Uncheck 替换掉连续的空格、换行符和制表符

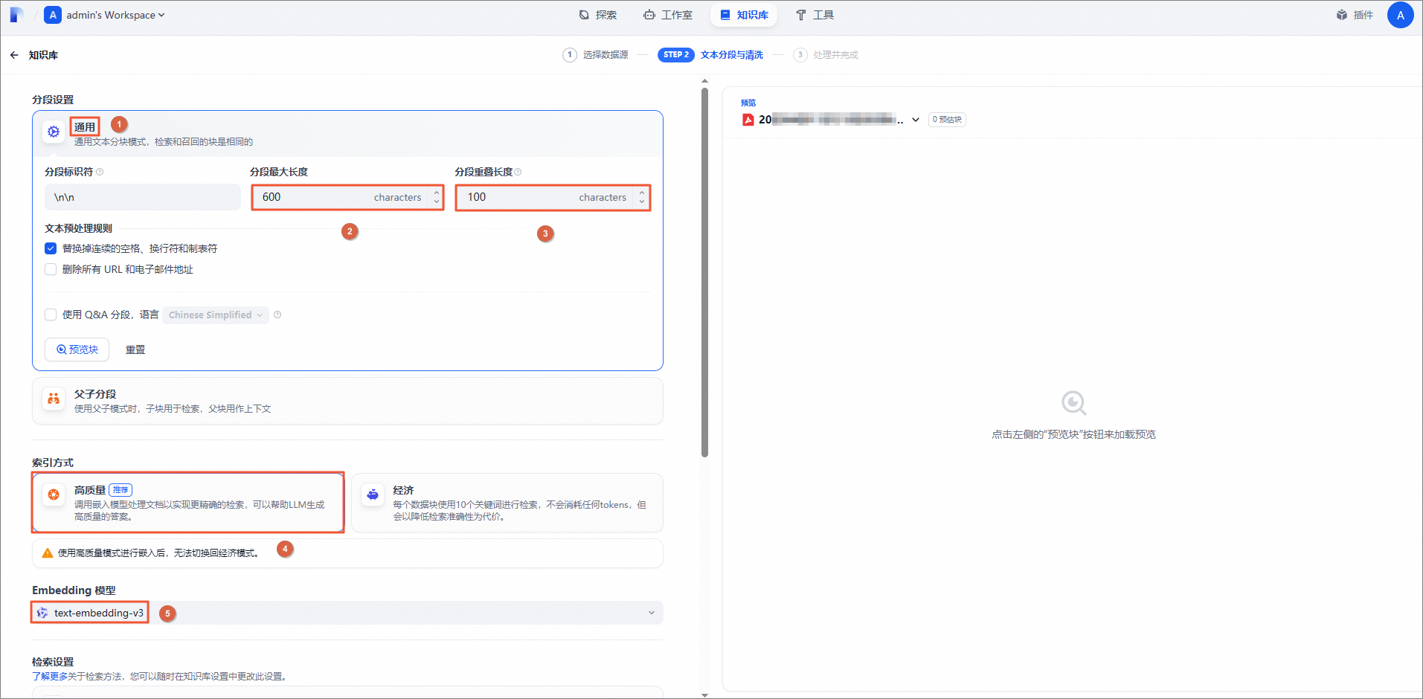pos(51,248)
